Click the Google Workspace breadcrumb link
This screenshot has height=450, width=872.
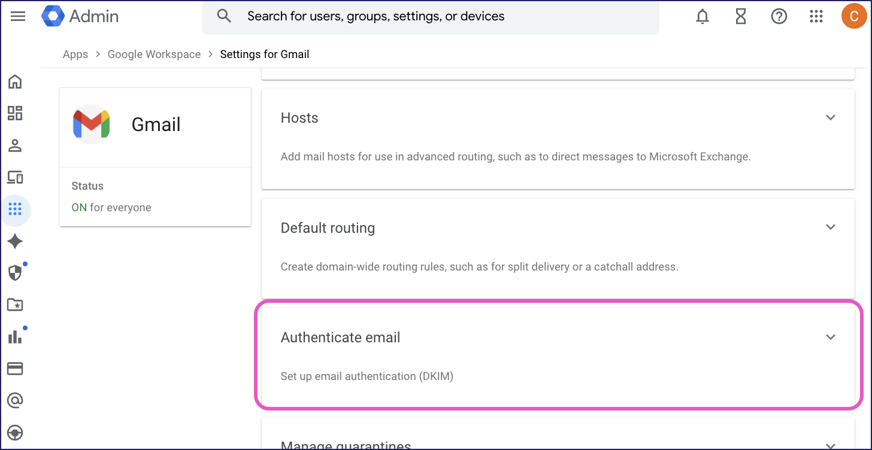point(154,54)
